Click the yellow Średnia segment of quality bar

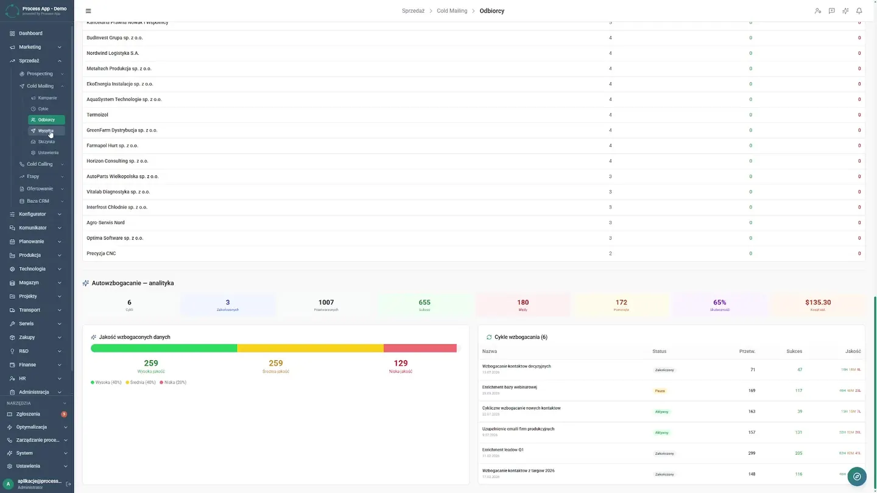pos(311,348)
